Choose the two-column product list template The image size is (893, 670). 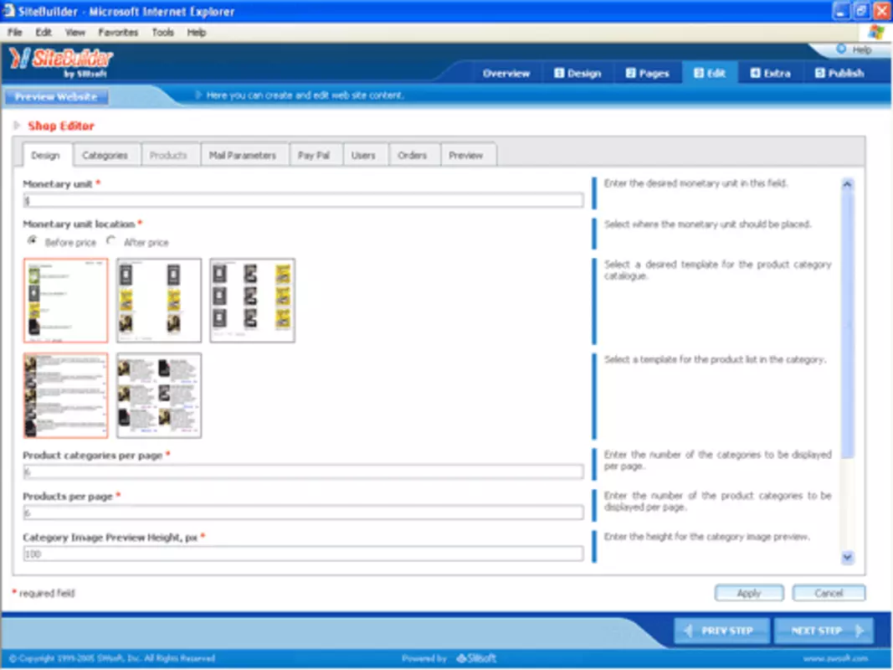coord(159,395)
